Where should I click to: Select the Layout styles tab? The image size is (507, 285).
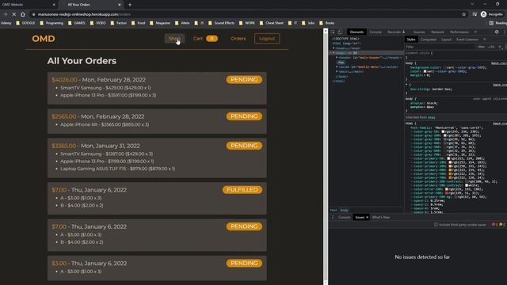click(446, 40)
